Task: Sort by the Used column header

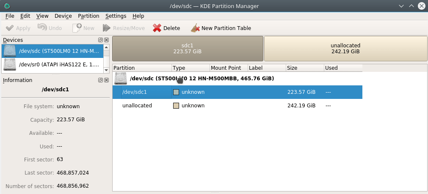Action: tap(343, 68)
